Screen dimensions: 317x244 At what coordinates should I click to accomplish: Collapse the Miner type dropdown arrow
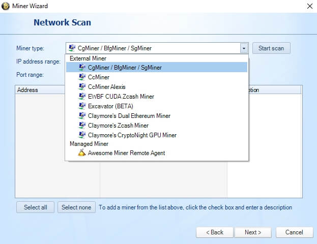click(x=244, y=48)
